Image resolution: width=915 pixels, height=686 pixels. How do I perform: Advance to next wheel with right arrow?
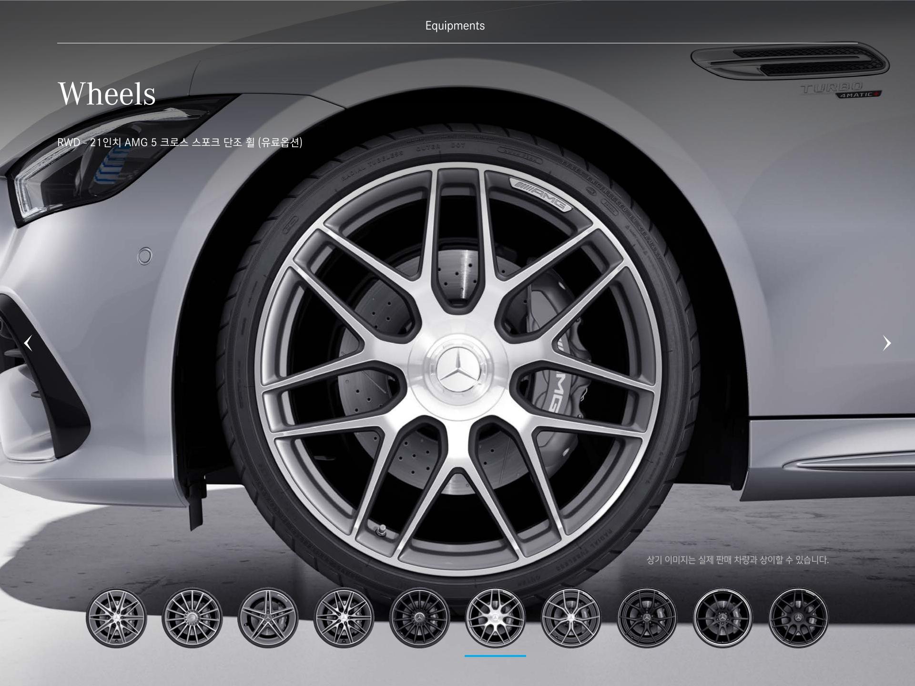886,343
